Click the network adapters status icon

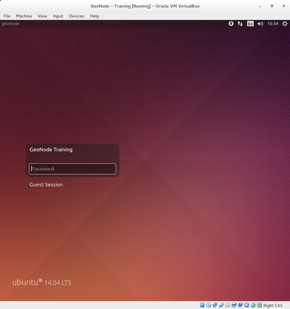pyautogui.click(x=215, y=305)
